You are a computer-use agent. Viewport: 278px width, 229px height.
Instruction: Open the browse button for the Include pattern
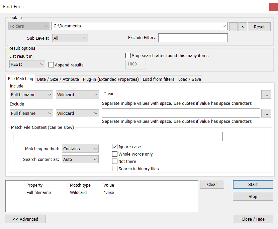click(x=266, y=95)
